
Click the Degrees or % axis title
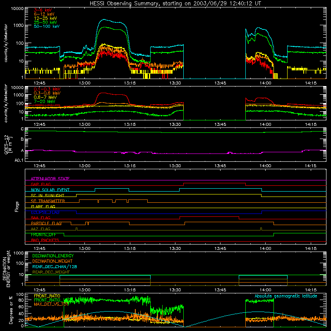tap(11, 310)
